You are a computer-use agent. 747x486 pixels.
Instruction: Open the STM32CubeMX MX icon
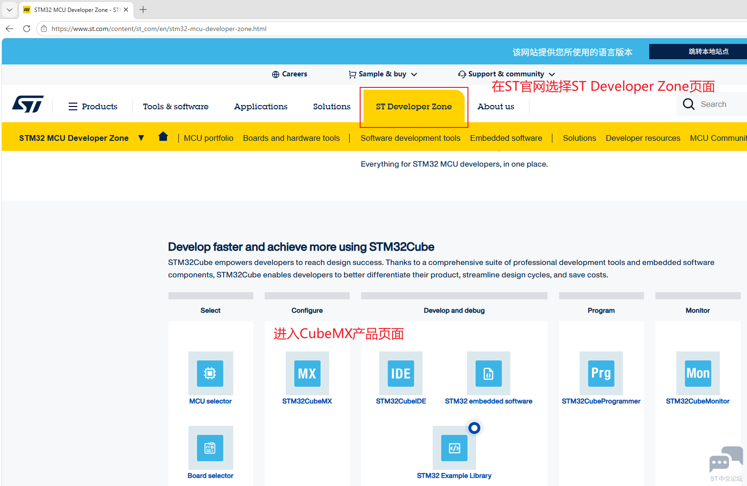(307, 373)
